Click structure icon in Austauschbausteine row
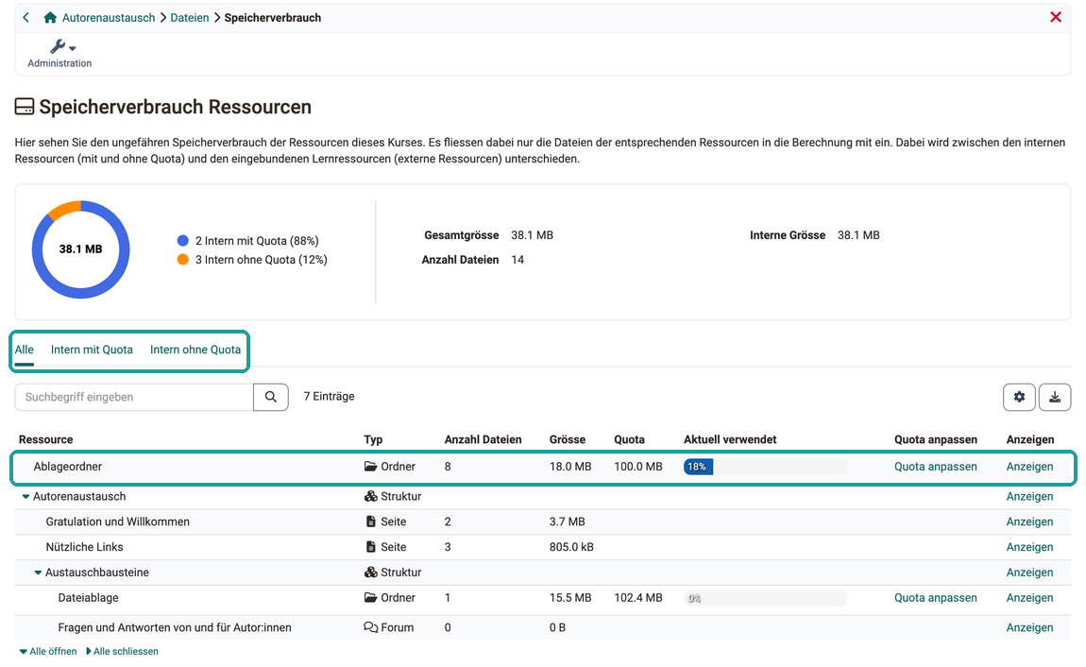 tap(370, 573)
